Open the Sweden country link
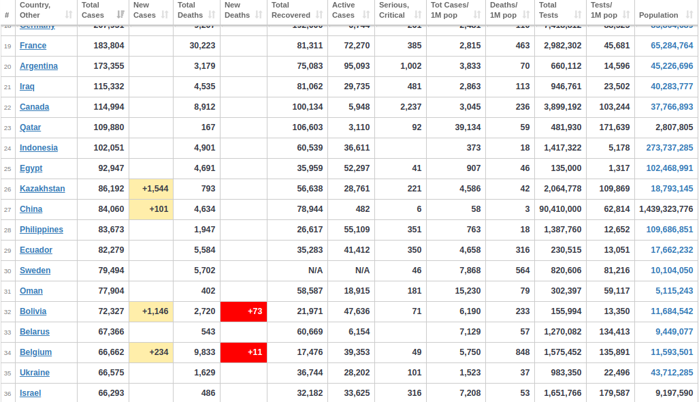Viewport: 699px width, 402px height. (x=35, y=270)
